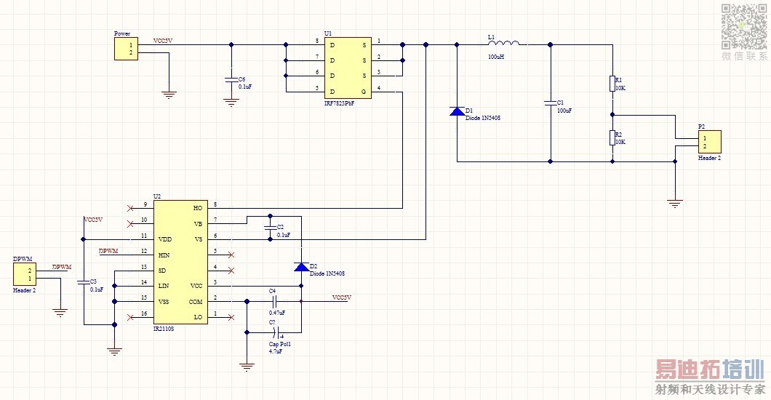The height and width of the screenshot is (400, 771).
Task: Select the IR2110S driver chip U2
Action: coord(180,262)
